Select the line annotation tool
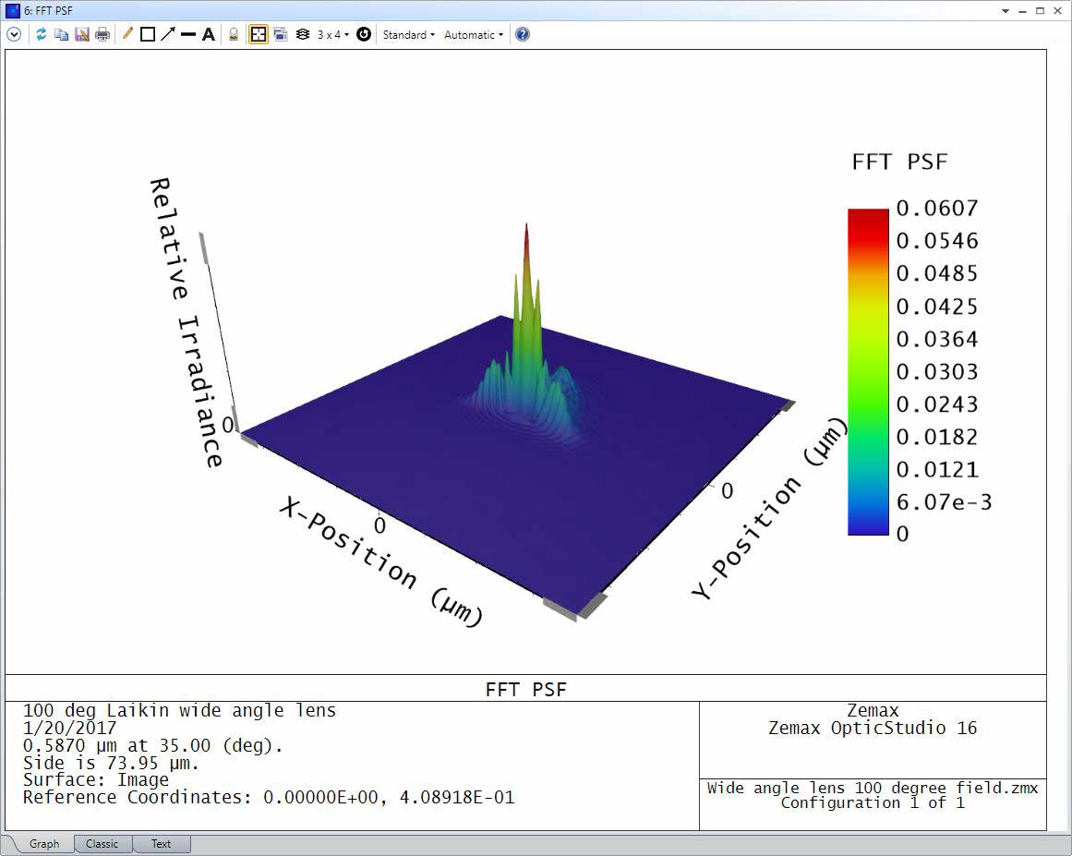The width and height of the screenshot is (1072, 856). (188, 34)
